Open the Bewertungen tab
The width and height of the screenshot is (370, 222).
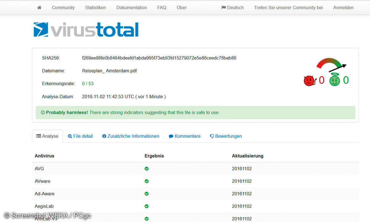click(226, 136)
